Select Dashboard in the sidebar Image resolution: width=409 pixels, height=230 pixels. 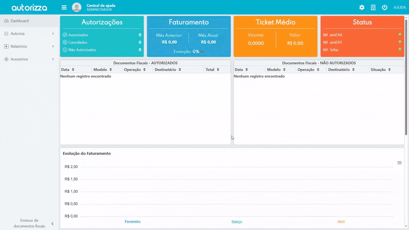pyautogui.click(x=20, y=21)
